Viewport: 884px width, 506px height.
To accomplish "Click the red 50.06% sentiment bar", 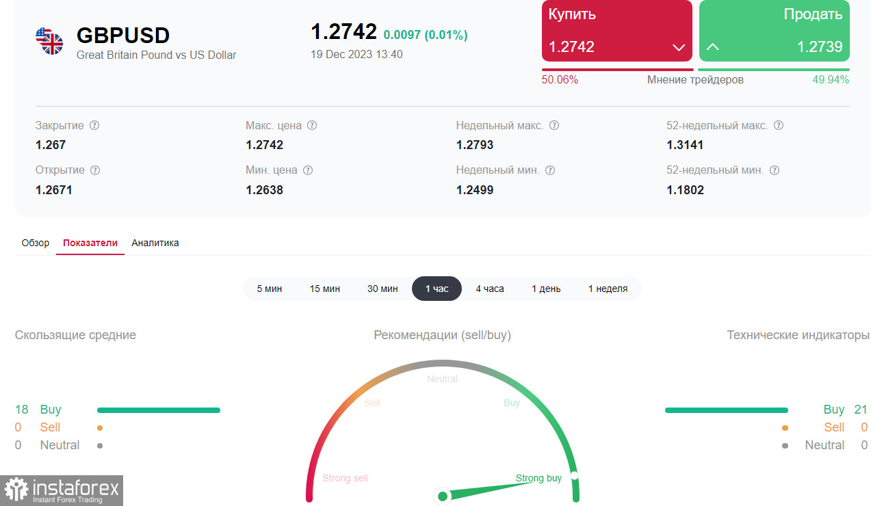I will [618, 70].
